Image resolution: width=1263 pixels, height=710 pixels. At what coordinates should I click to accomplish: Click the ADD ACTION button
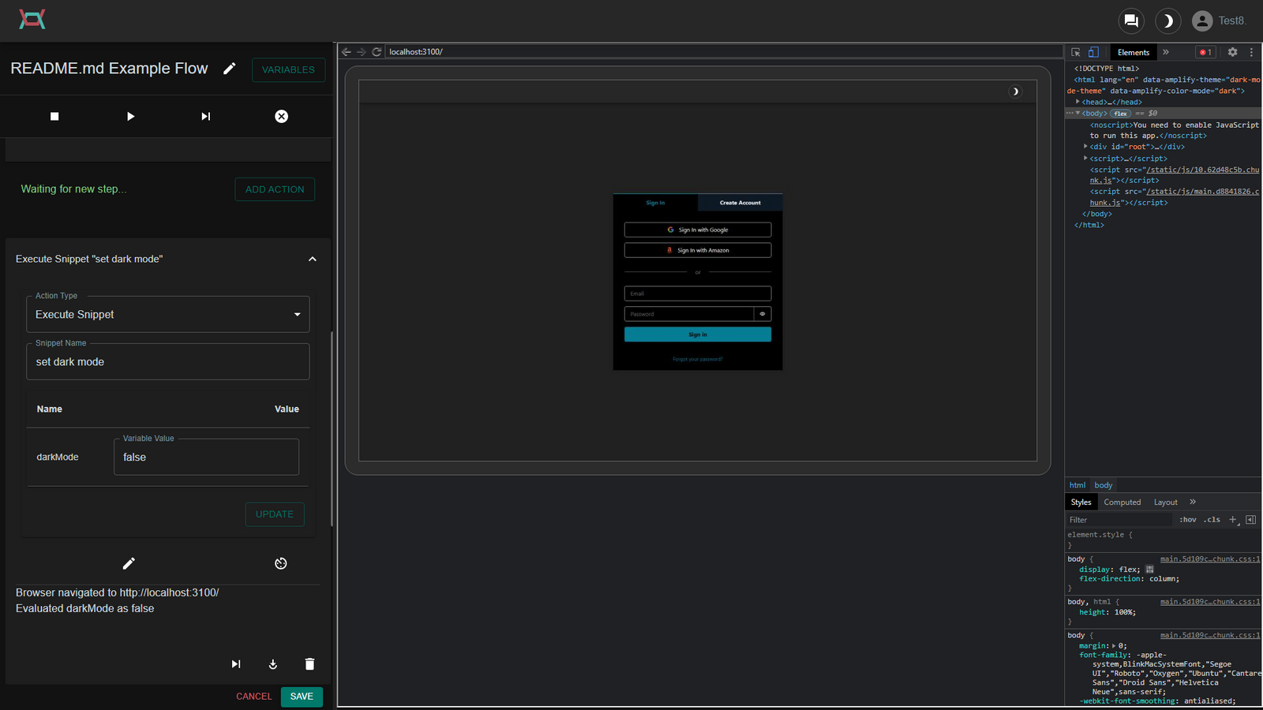275,189
